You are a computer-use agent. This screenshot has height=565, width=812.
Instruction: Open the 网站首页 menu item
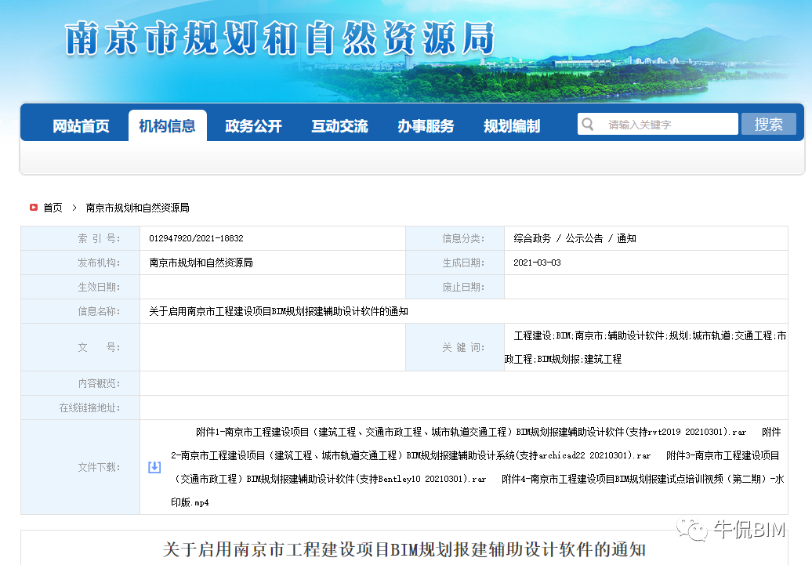click(x=81, y=126)
